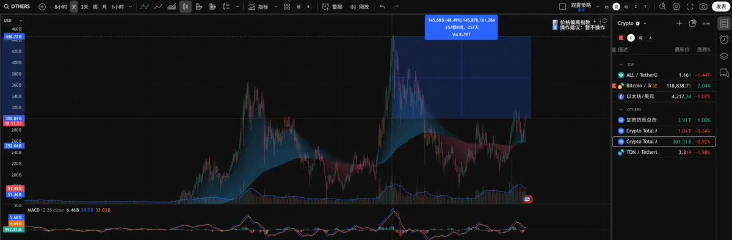Open the alerts panel clock icon in sidebar
The image size is (732, 240).
[x=724, y=40]
